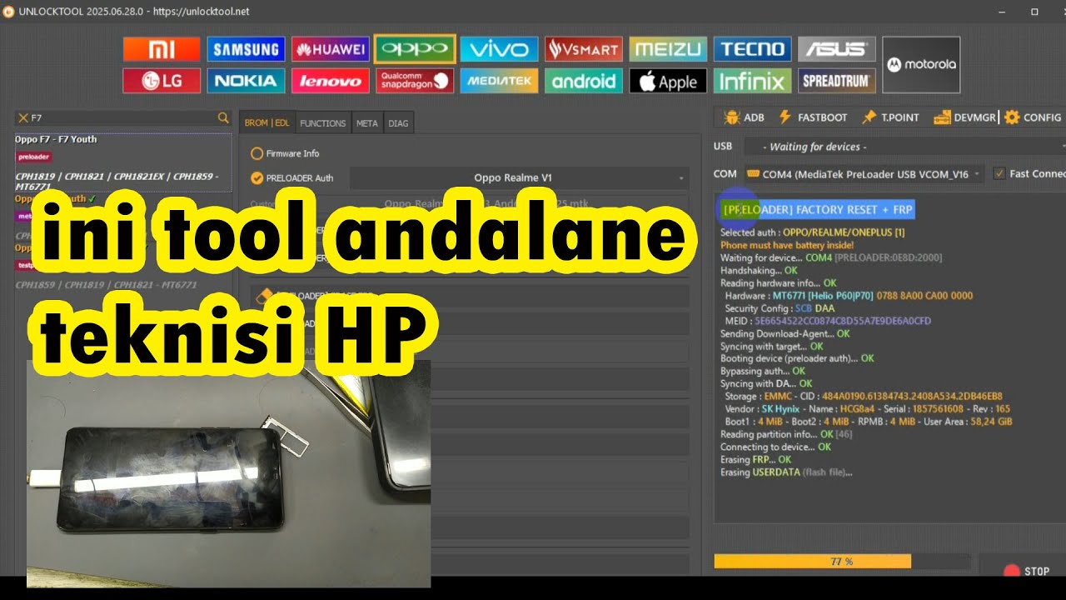Toggle the Fast Connect checkbox

point(999,173)
